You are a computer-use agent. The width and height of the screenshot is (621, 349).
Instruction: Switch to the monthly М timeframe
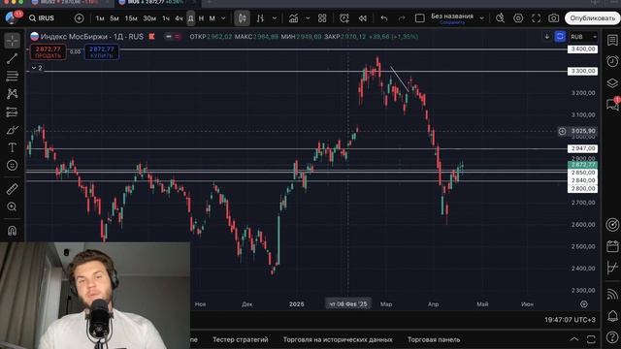[212, 18]
